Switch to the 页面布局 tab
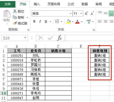The width and height of the screenshot is (114, 102). point(54,4)
